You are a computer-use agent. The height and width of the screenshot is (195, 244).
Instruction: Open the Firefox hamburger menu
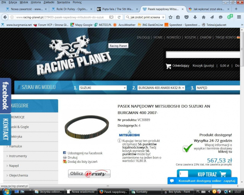point(239,17)
